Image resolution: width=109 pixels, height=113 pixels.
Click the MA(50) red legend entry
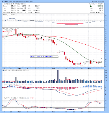pyautogui.click(x=7, y=31)
